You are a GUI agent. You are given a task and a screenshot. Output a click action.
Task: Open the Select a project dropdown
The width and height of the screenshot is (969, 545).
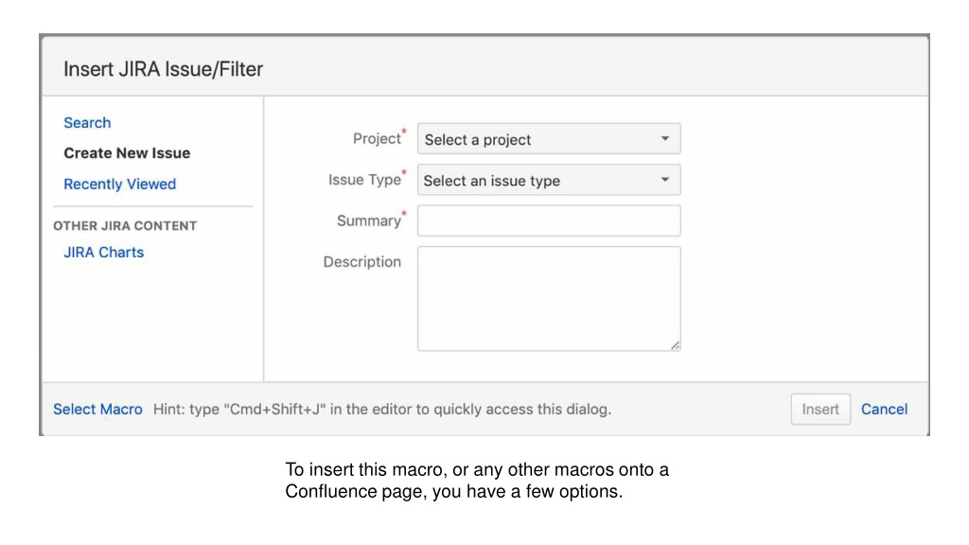(549, 139)
